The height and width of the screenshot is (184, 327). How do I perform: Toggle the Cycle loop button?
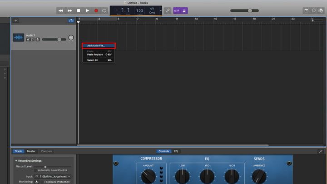click(104, 10)
